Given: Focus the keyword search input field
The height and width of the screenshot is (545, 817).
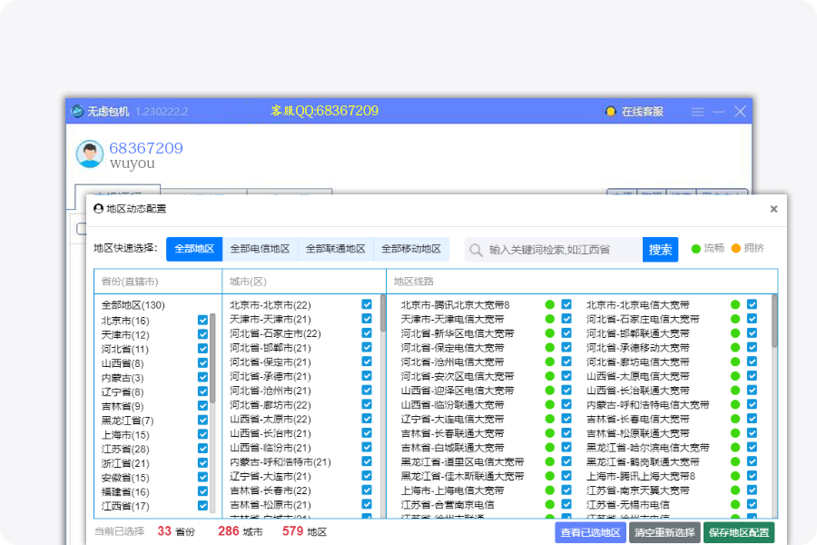Looking at the screenshot, I should [x=561, y=250].
